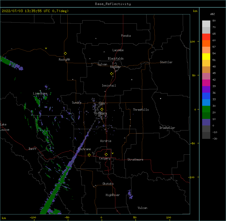Screen dimensions: 226x221
Task: Click the Lacombe city label
Action: pos(118,50)
